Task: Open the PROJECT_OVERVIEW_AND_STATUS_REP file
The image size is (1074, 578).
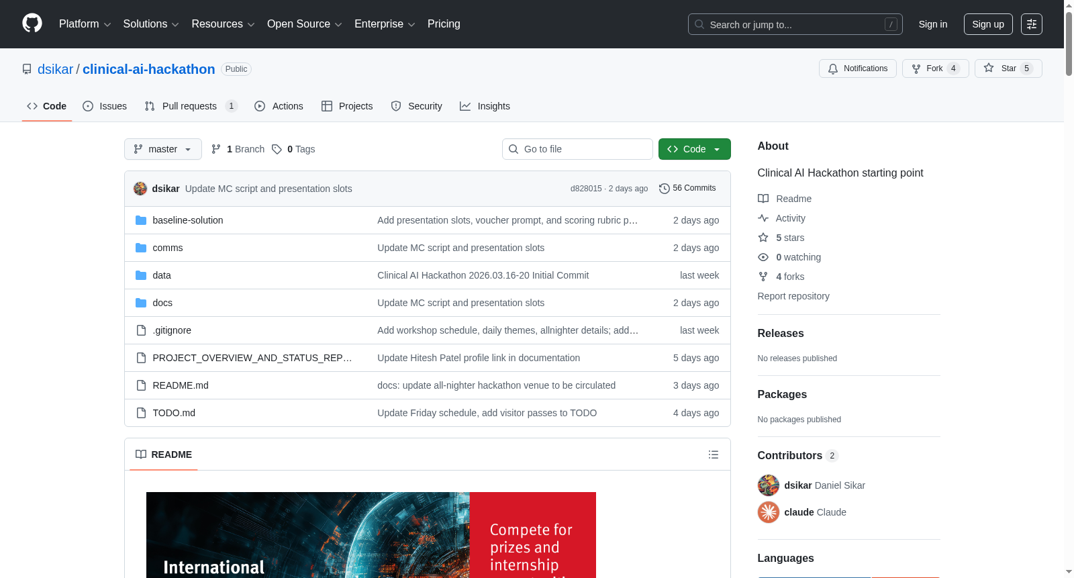Action: coord(252,358)
